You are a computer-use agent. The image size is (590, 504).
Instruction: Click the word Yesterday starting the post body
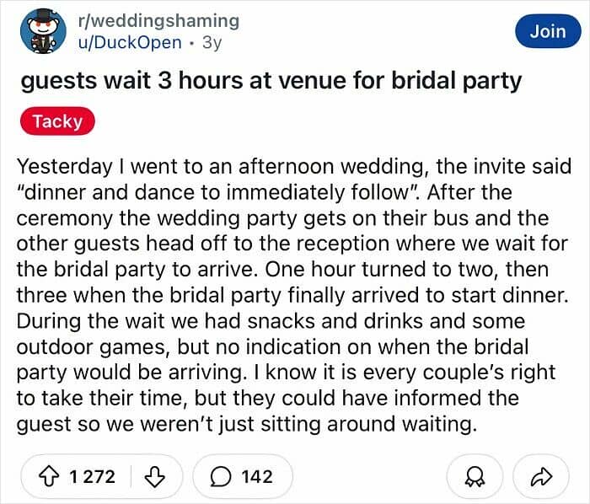pyautogui.click(x=64, y=166)
